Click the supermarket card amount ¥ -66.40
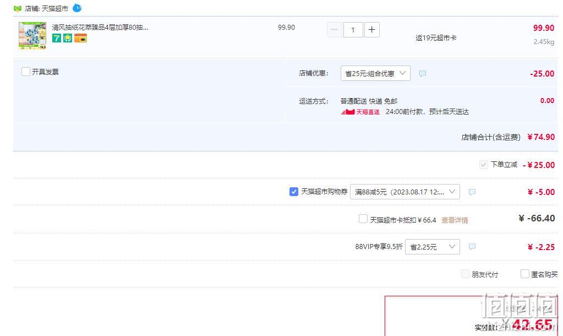Image resolution: width=563 pixels, height=336 pixels. click(x=537, y=218)
